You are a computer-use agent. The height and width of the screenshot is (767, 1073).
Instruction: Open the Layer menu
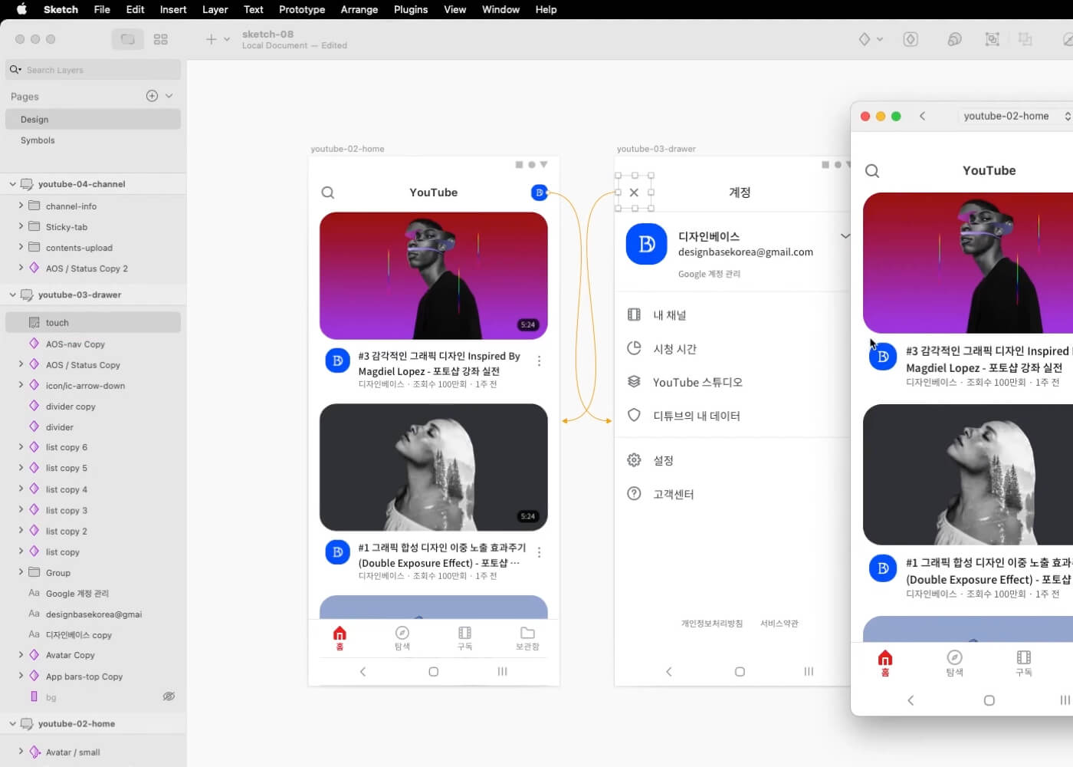pyautogui.click(x=215, y=9)
